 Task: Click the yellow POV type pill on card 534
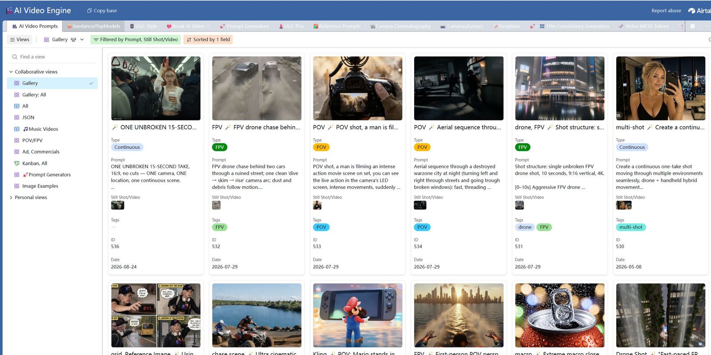click(422, 148)
